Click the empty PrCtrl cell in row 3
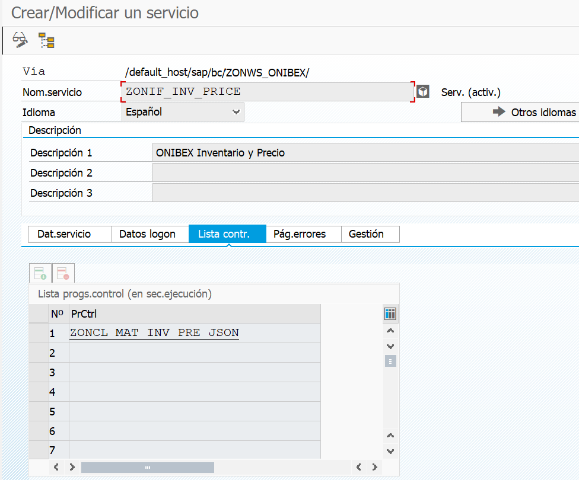 click(x=195, y=372)
